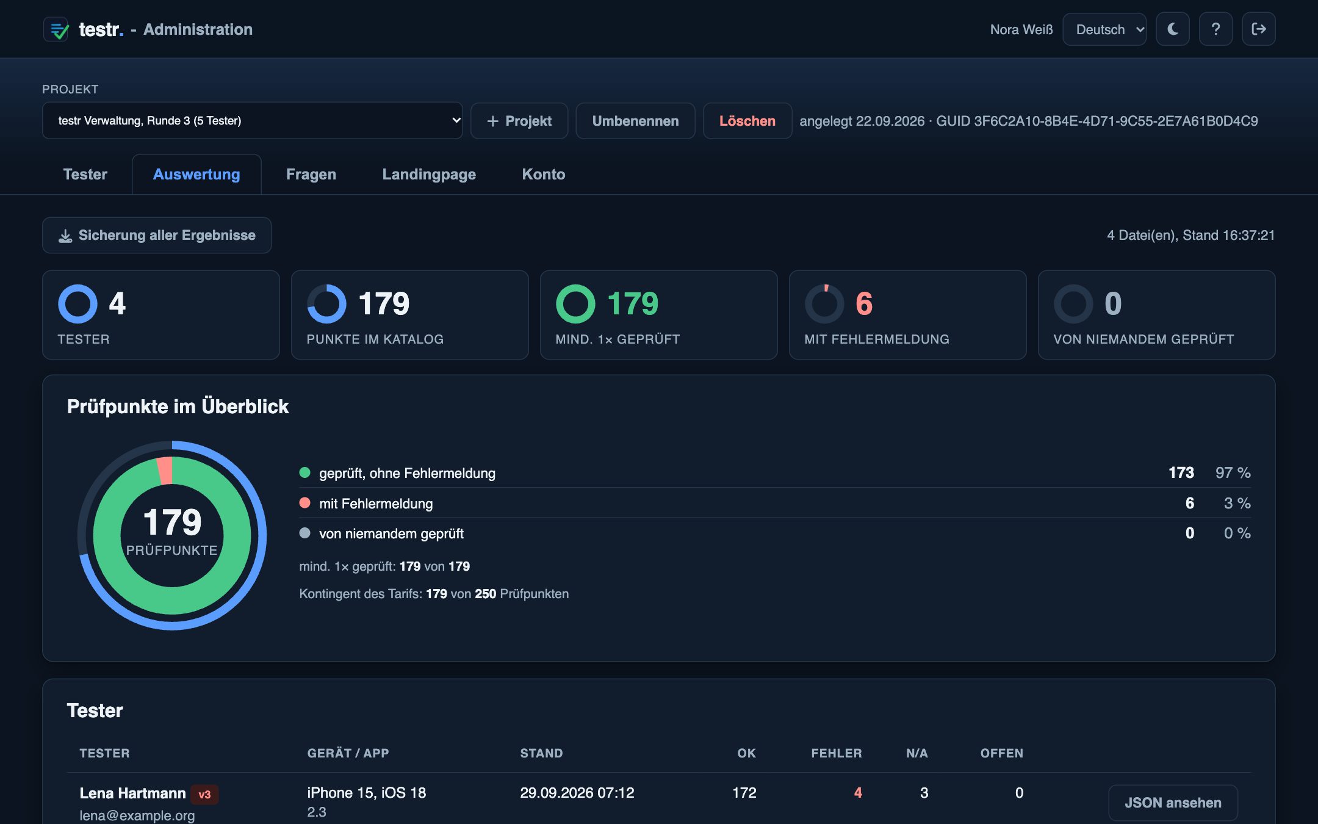Toggle dark mode with moon icon

(x=1172, y=29)
